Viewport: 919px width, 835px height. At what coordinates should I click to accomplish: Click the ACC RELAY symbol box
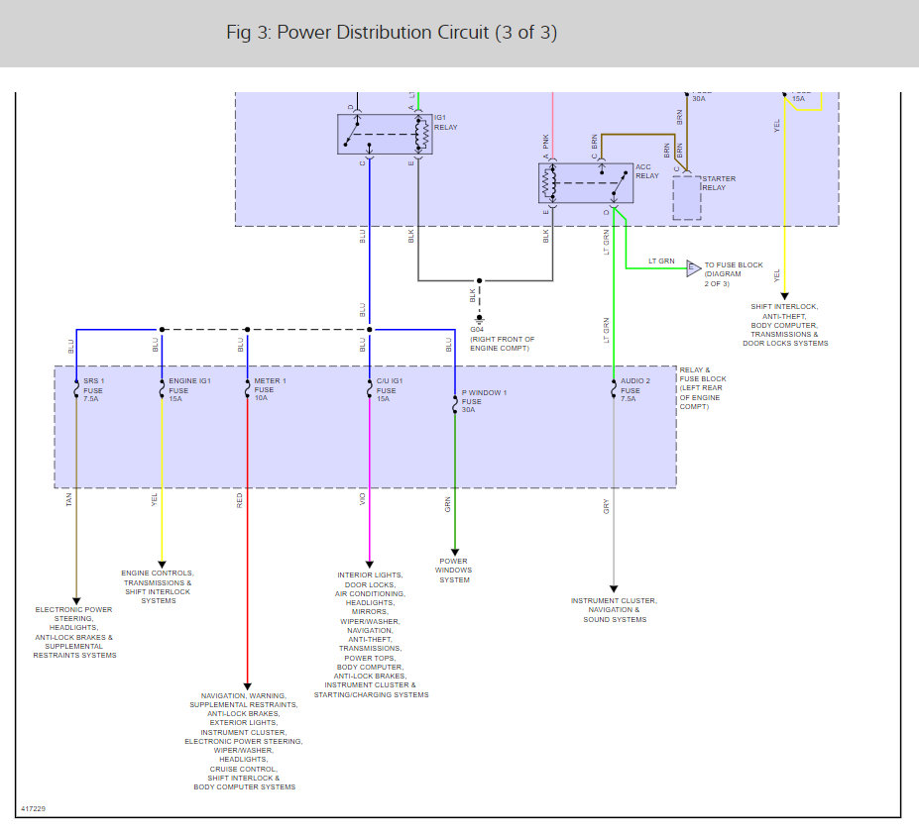[x=586, y=183]
